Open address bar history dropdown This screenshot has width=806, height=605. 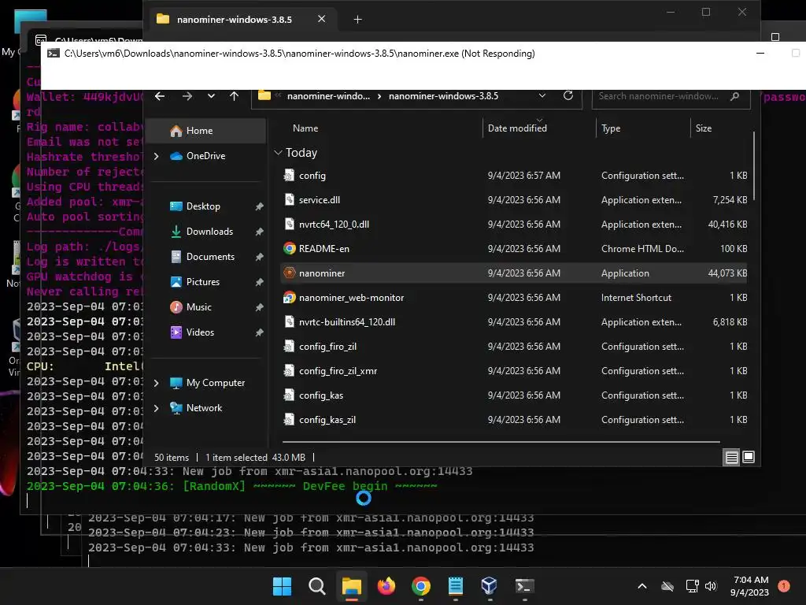pos(542,95)
